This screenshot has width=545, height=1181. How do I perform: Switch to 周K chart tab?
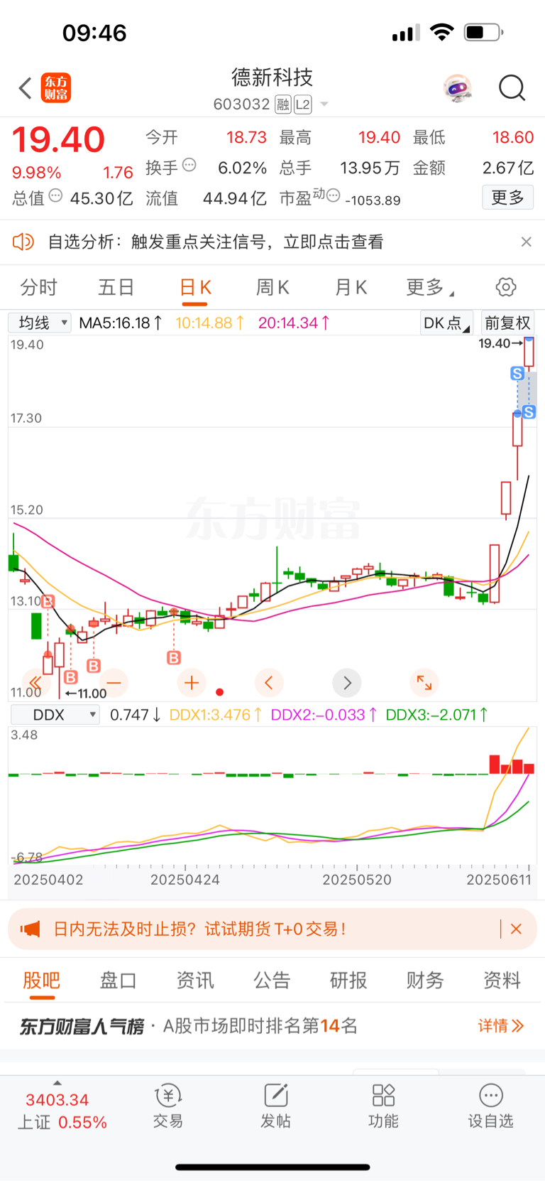coord(272,287)
